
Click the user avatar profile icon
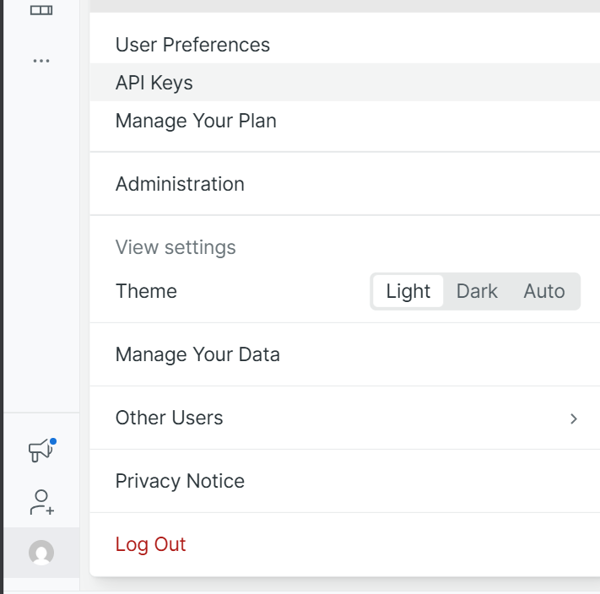tap(41, 553)
